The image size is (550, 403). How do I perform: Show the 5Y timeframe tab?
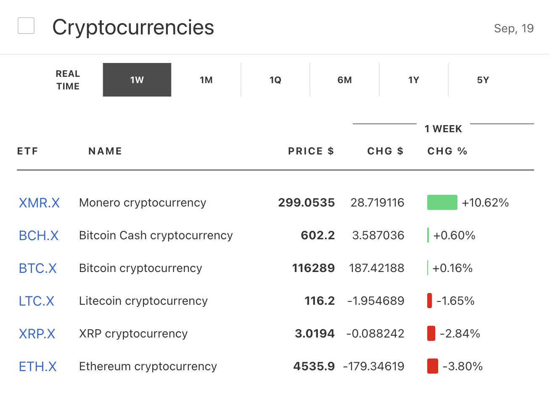483,80
